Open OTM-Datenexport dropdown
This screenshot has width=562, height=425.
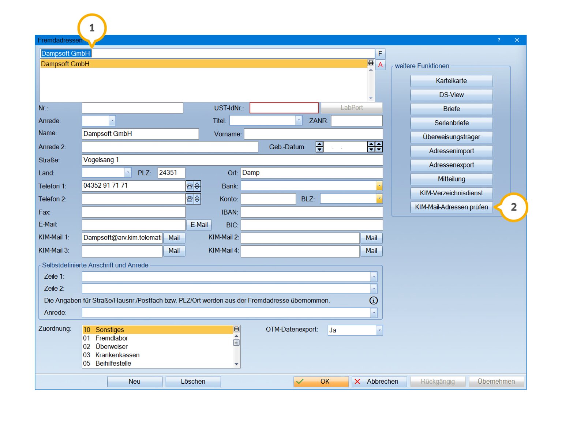[x=379, y=330]
